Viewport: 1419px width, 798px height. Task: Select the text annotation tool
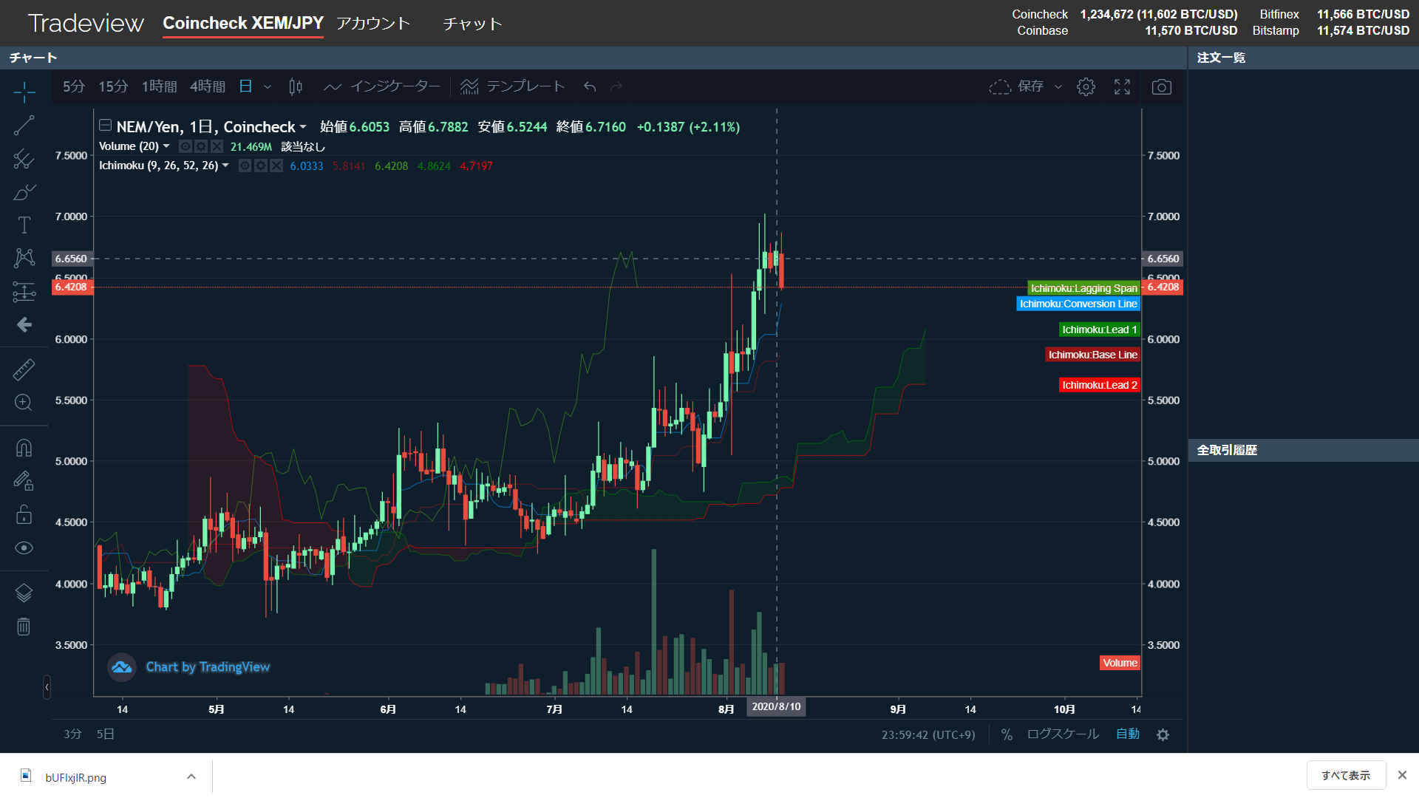coord(24,225)
